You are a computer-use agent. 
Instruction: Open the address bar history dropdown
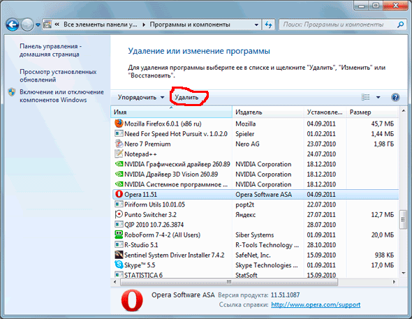(x=256, y=24)
